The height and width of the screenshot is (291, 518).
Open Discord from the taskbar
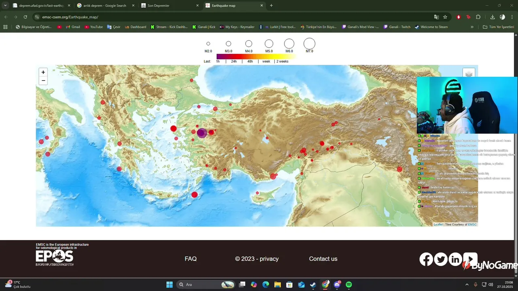tap(337, 285)
